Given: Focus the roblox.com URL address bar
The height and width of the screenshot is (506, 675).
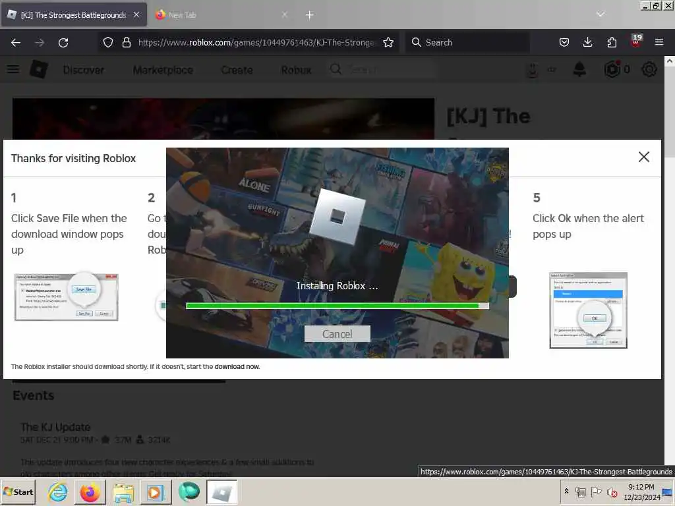Looking at the screenshot, I should tap(256, 42).
